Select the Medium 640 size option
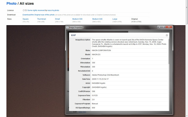 pos(97,19)
